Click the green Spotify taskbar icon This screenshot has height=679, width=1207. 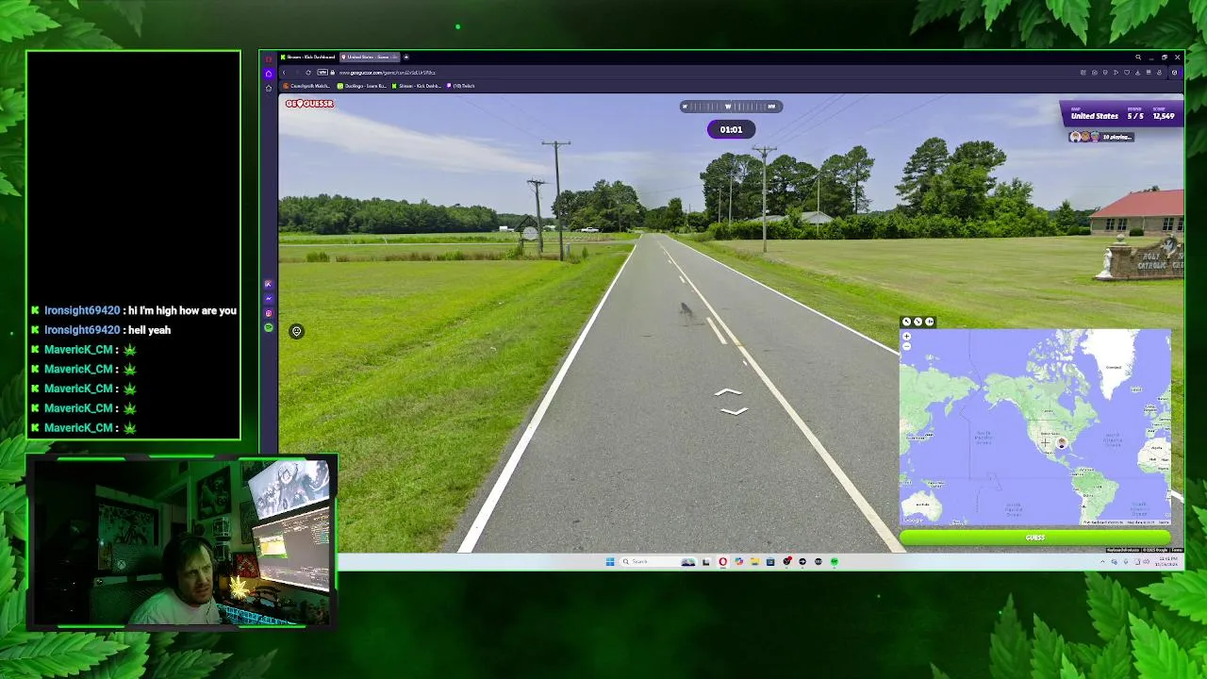(x=835, y=561)
